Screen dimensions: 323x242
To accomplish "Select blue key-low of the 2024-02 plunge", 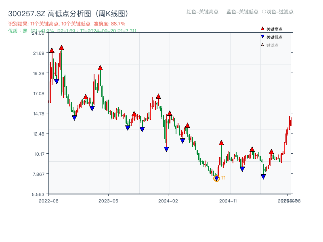I will tap(166, 149).
